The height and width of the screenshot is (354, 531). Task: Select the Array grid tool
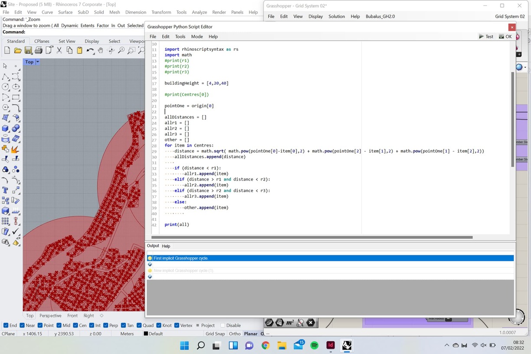[x=5, y=221]
